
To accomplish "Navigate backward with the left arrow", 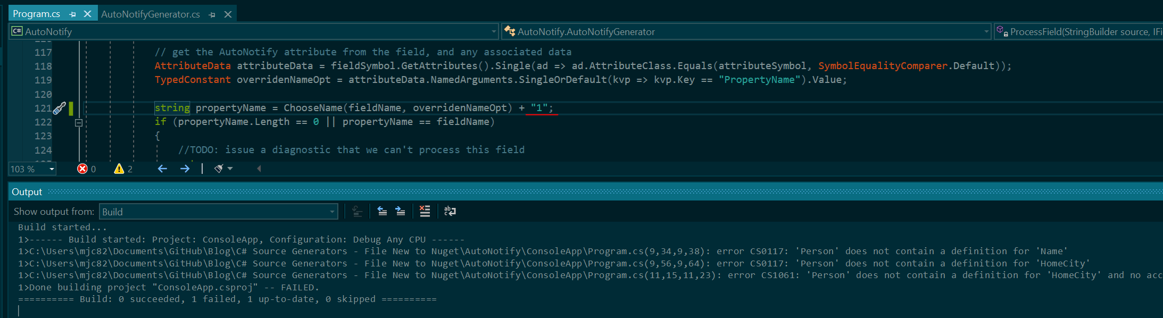I will click(x=163, y=169).
